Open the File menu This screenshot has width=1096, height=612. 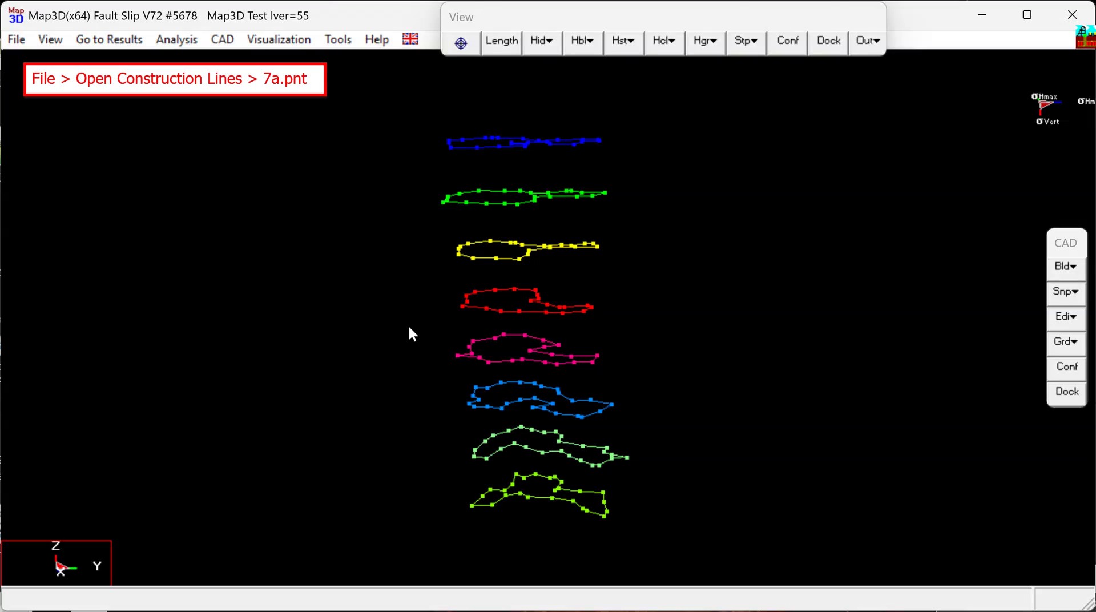pyautogui.click(x=17, y=39)
